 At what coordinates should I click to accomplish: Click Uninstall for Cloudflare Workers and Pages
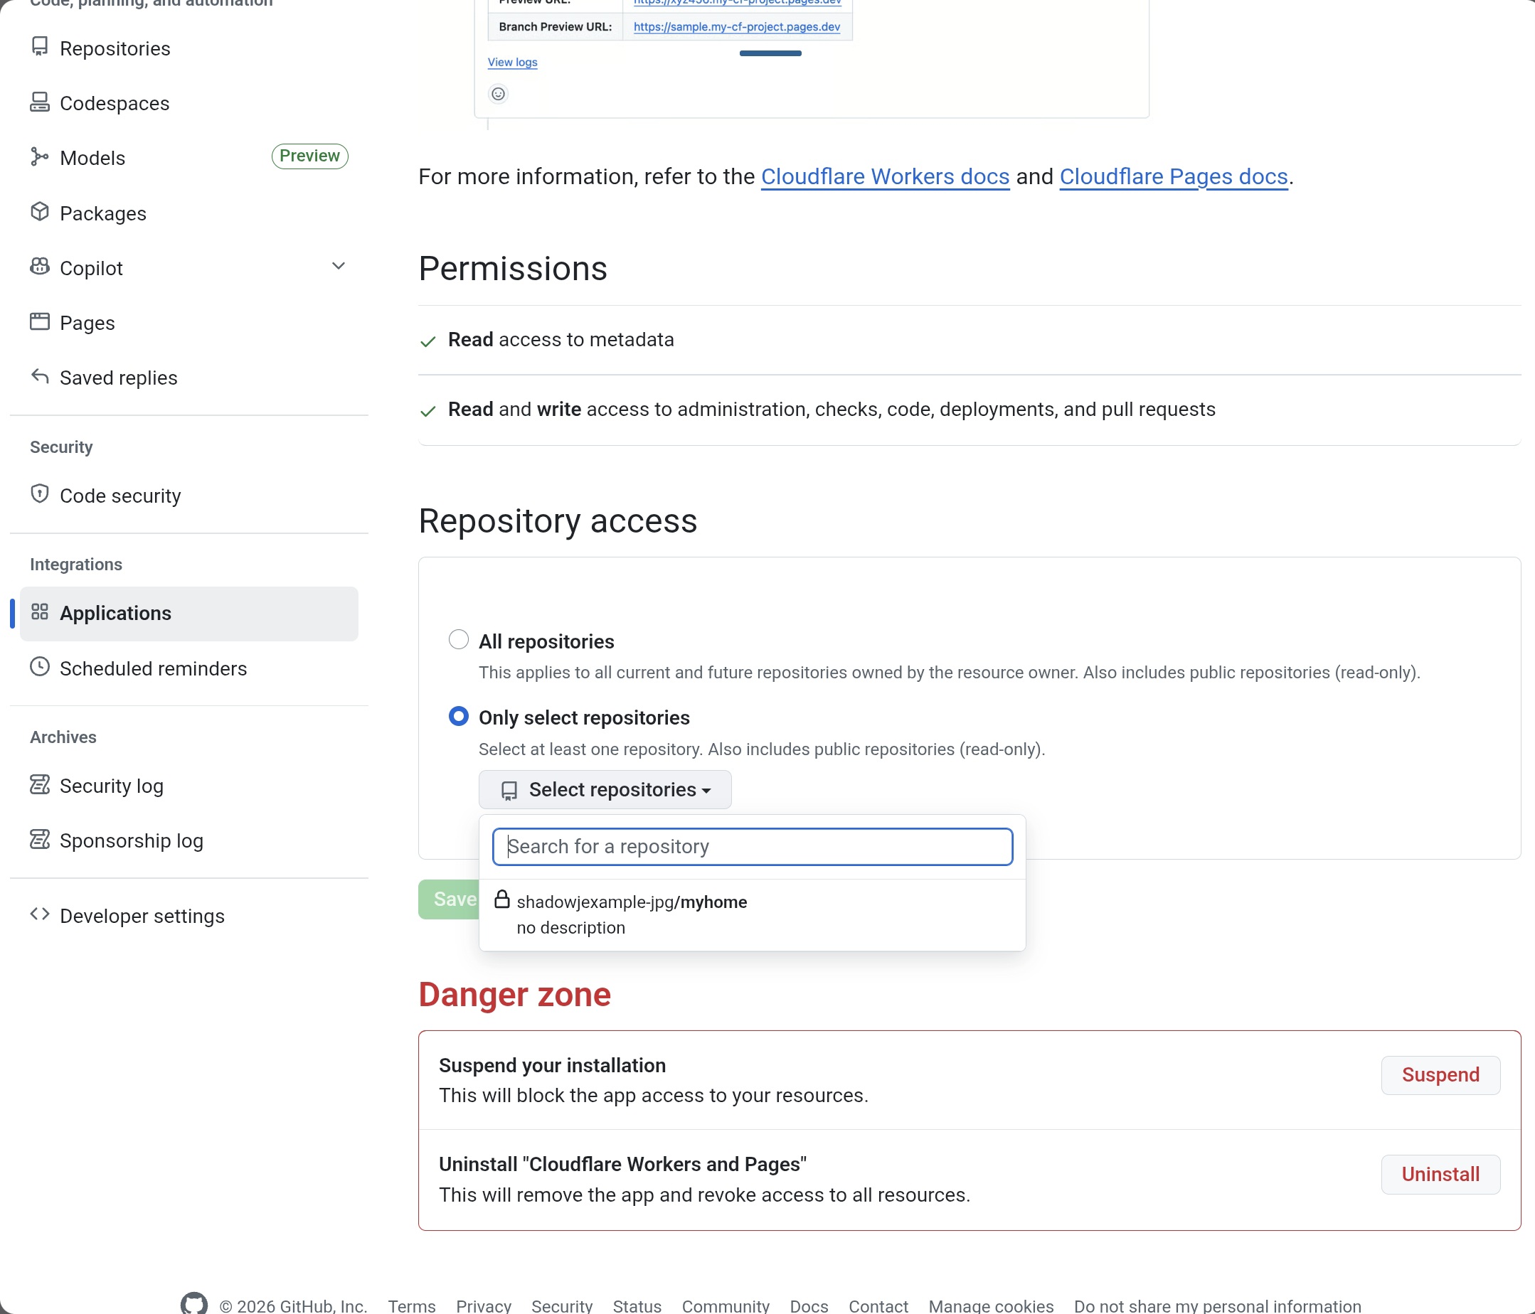pyautogui.click(x=1440, y=1174)
